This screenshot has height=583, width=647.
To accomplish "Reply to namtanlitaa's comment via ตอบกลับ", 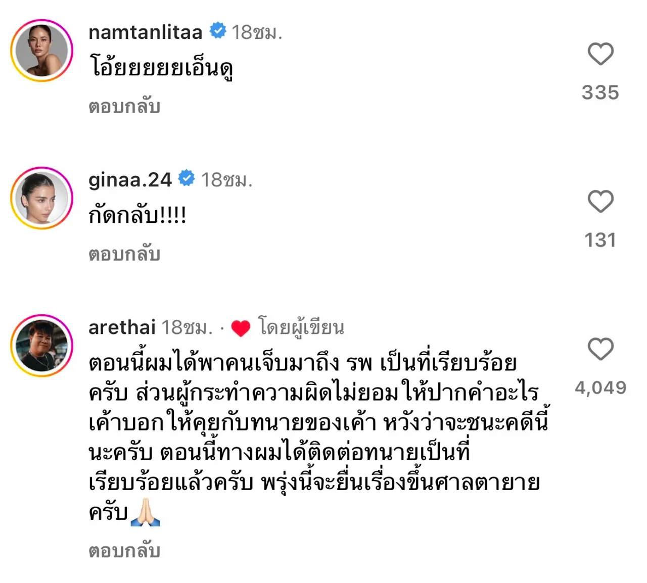I will (x=124, y=107).
